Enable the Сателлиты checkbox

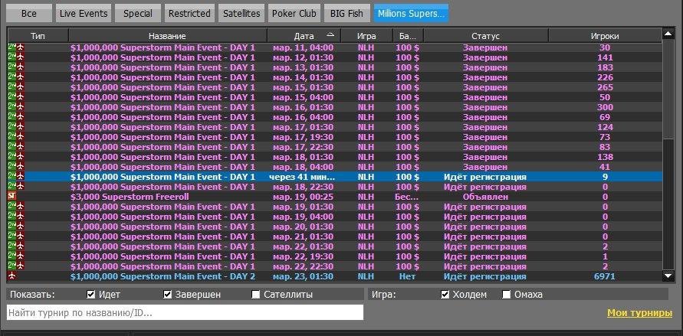[256, 294]
